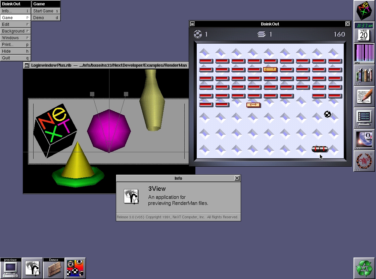
Task: Click the orange arrow brick in second brick row
Action: 270,69
